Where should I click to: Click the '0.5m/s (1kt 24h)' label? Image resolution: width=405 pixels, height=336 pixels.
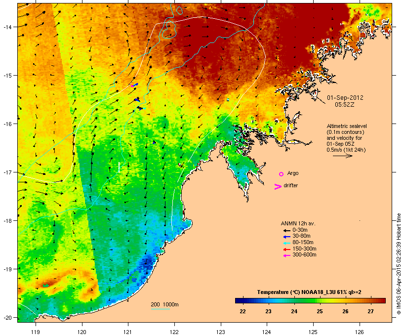tap(346, 150)
